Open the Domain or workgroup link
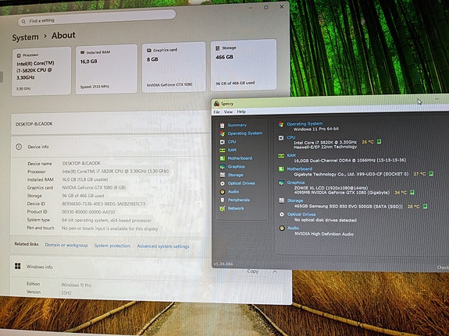The height and width of the screenshot is (336, 449). click(66, 245)
